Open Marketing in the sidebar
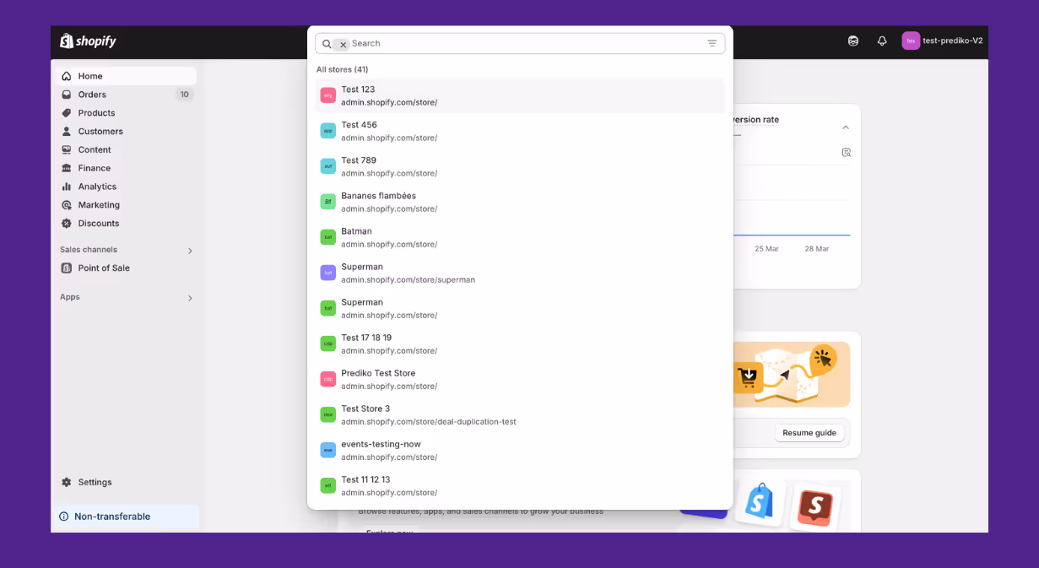Image resolution: width=1039 pixels, height=568 pixels. tap(126, 205)
